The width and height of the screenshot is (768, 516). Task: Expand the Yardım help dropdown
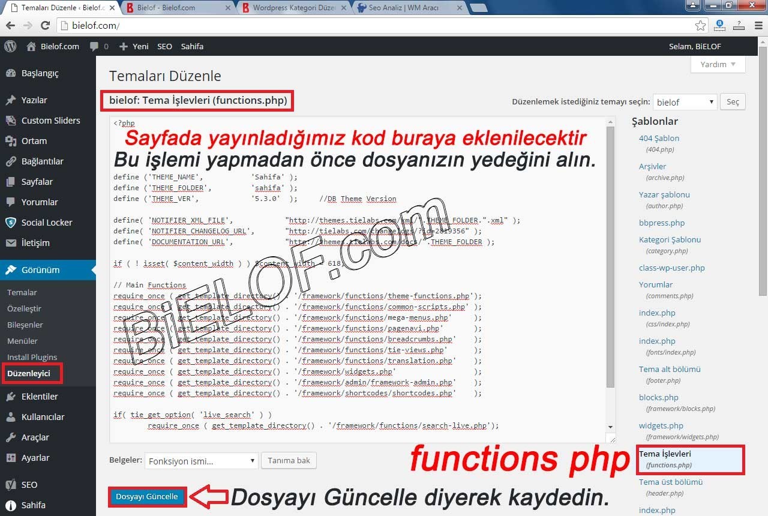(x=718, y=64)
